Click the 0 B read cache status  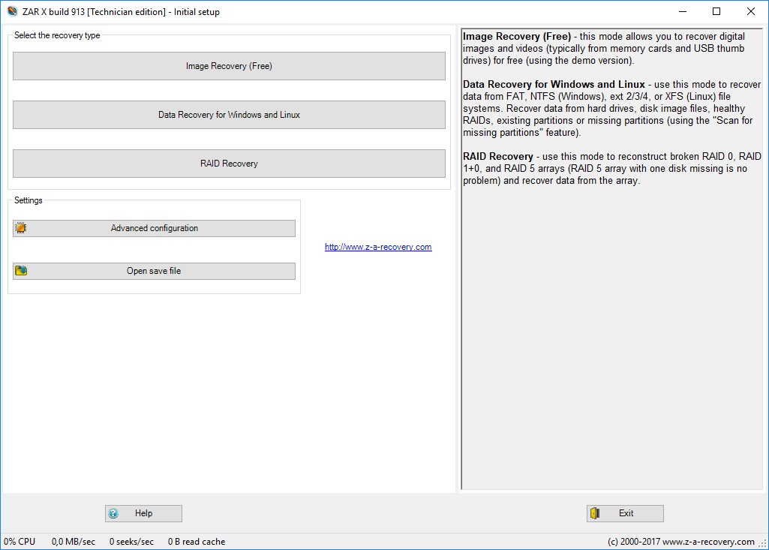(197, 542)
